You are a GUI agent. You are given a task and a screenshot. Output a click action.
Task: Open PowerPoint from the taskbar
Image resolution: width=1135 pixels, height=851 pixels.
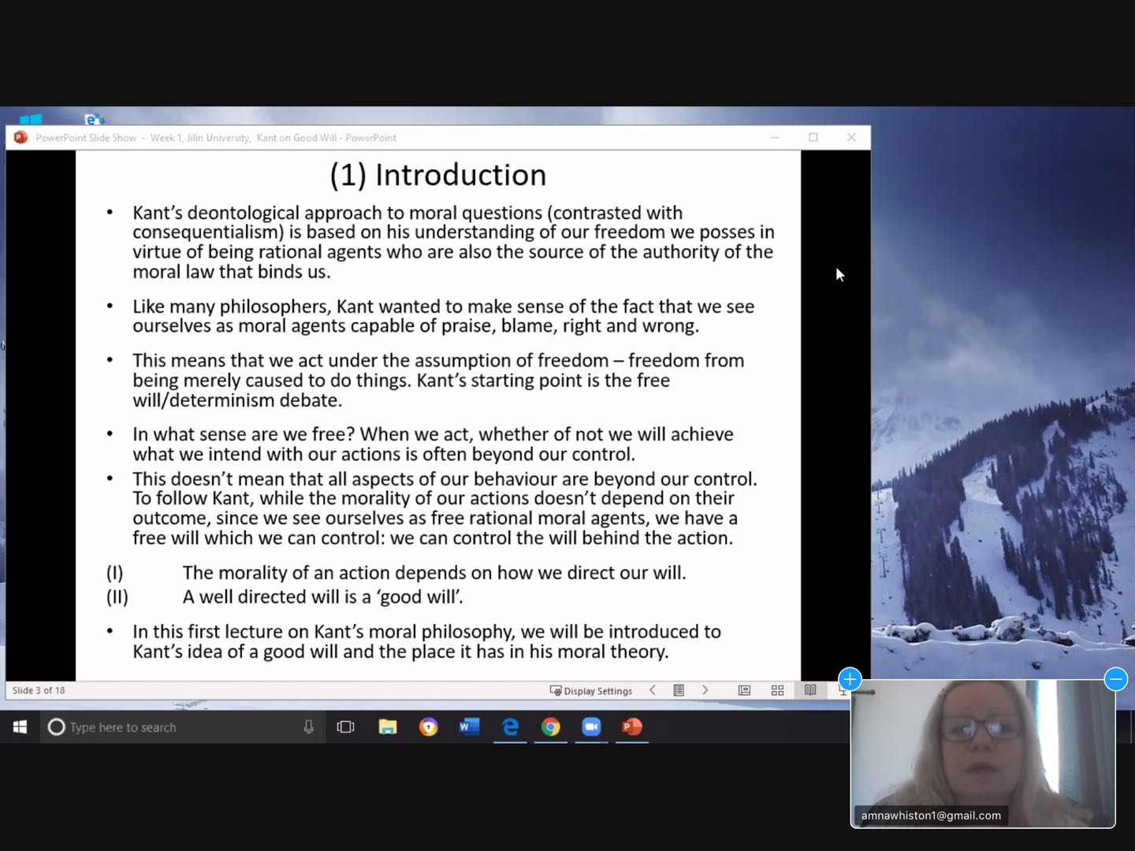click(632, 727)
